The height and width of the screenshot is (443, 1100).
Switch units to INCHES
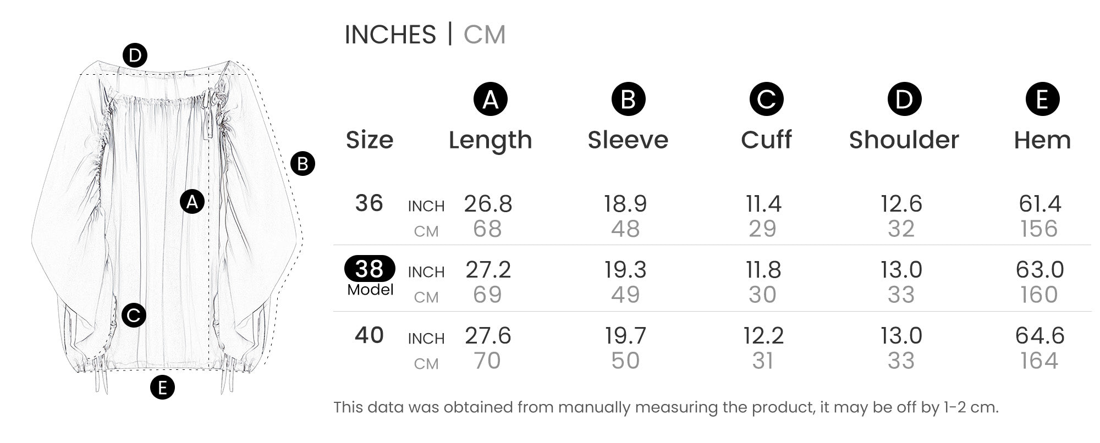390,35
